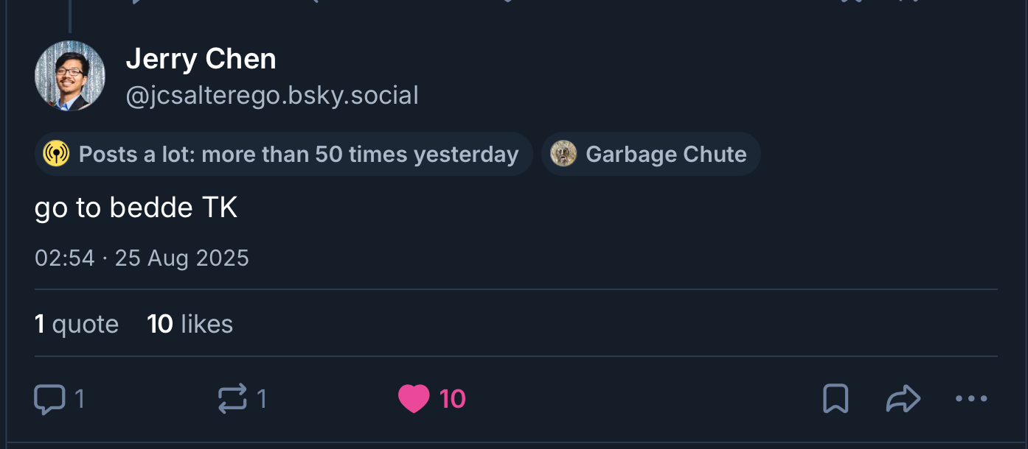Click the 'Garbage Chute' label text
The height and width of the screenshot is (449, 1028).
pos(665,155)
